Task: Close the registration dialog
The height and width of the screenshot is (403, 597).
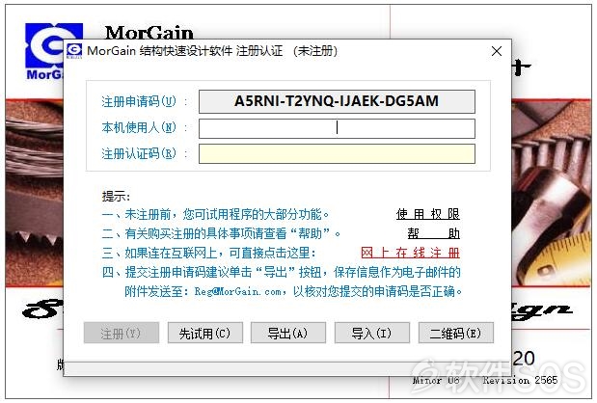Action: click(x=496, y=51)
